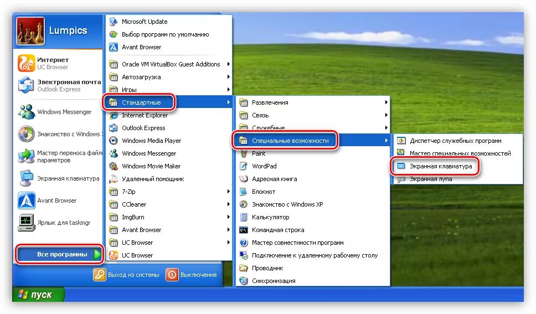Click the Paint icon
This screenshot has height=314, width=536.
click(244, 153)
